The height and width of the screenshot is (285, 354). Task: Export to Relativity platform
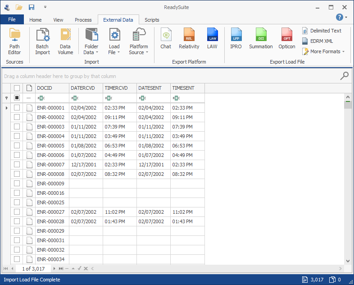189,39
